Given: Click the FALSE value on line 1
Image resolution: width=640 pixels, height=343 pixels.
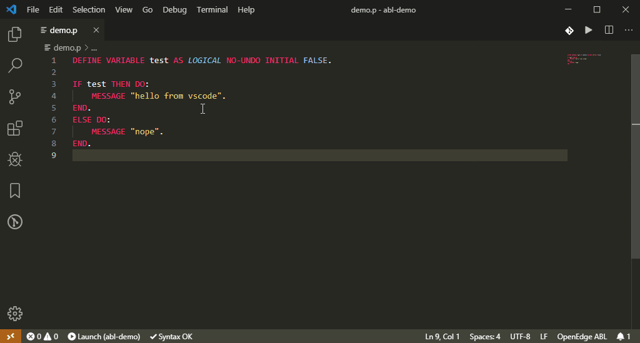Looking at the screenshot, I should tap(315, 61).
